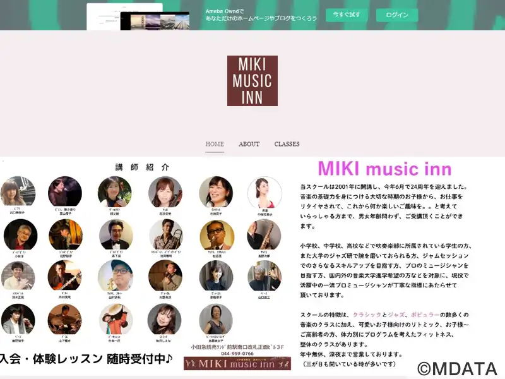Screen dimensions: 505x379
Task: Select the woman in profile at piano photo
Action: point(65,192)
